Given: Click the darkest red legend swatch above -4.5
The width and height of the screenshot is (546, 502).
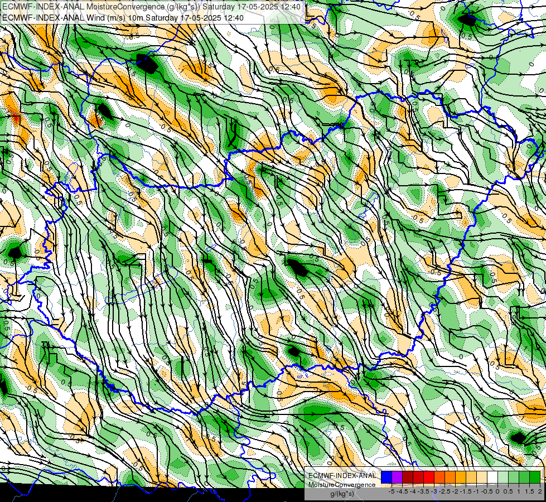Looking at the screenshot, I should coord(408,477).
